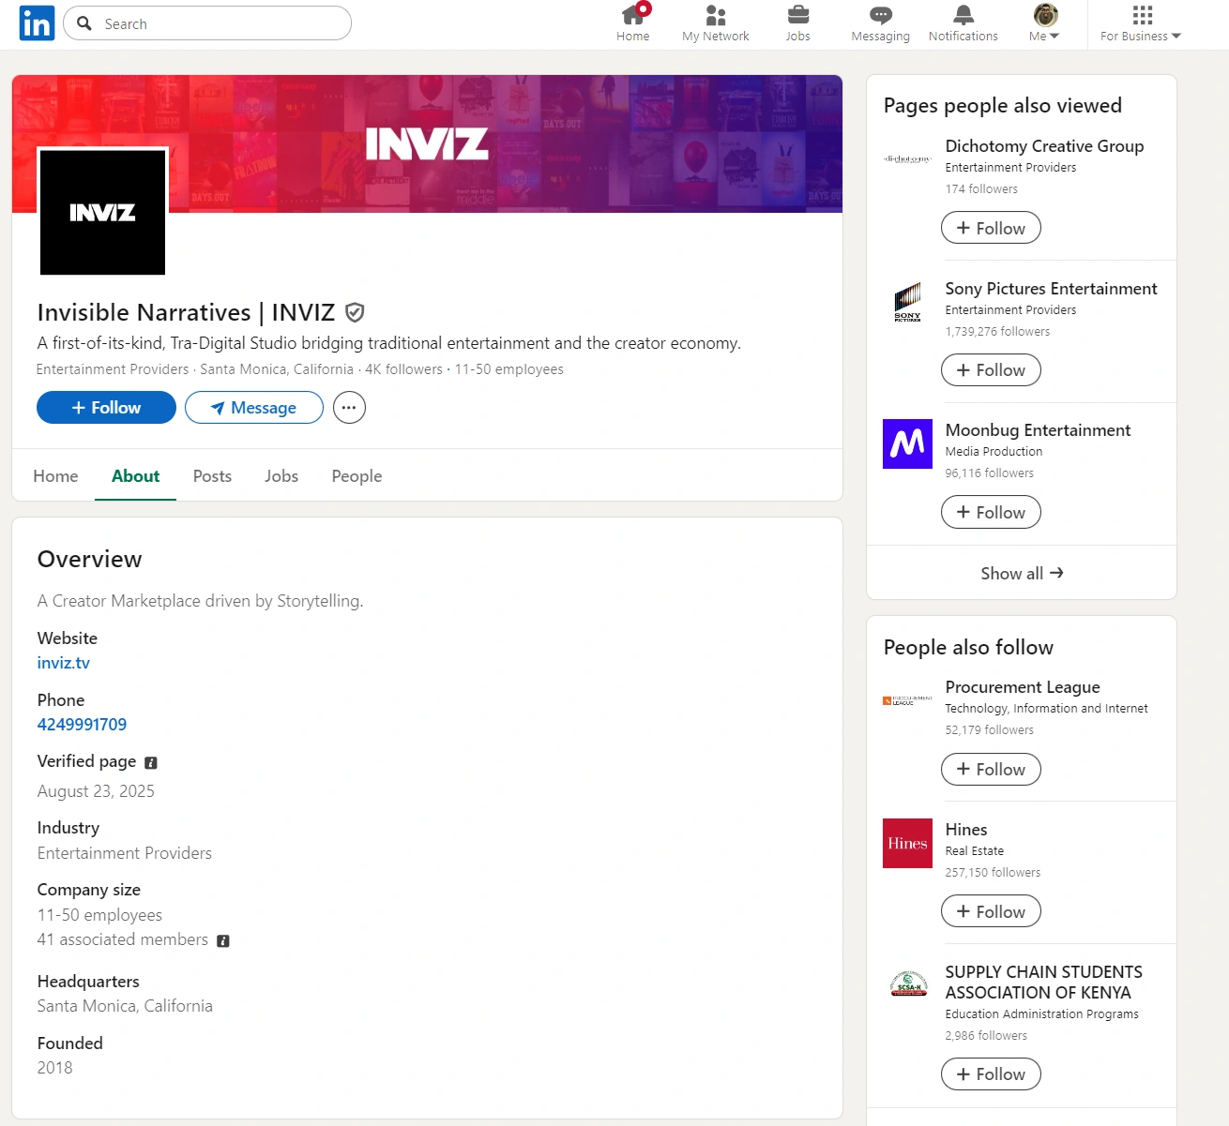Click the Entertainment Providers industry value
This screenshot has height=1126, width=1229.
click(125, 853)
